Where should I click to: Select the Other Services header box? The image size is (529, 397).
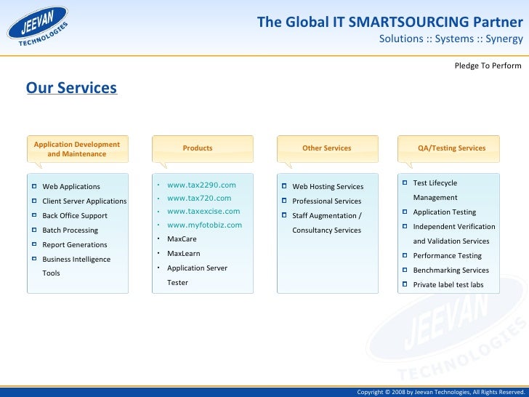[x=328, y=149]
